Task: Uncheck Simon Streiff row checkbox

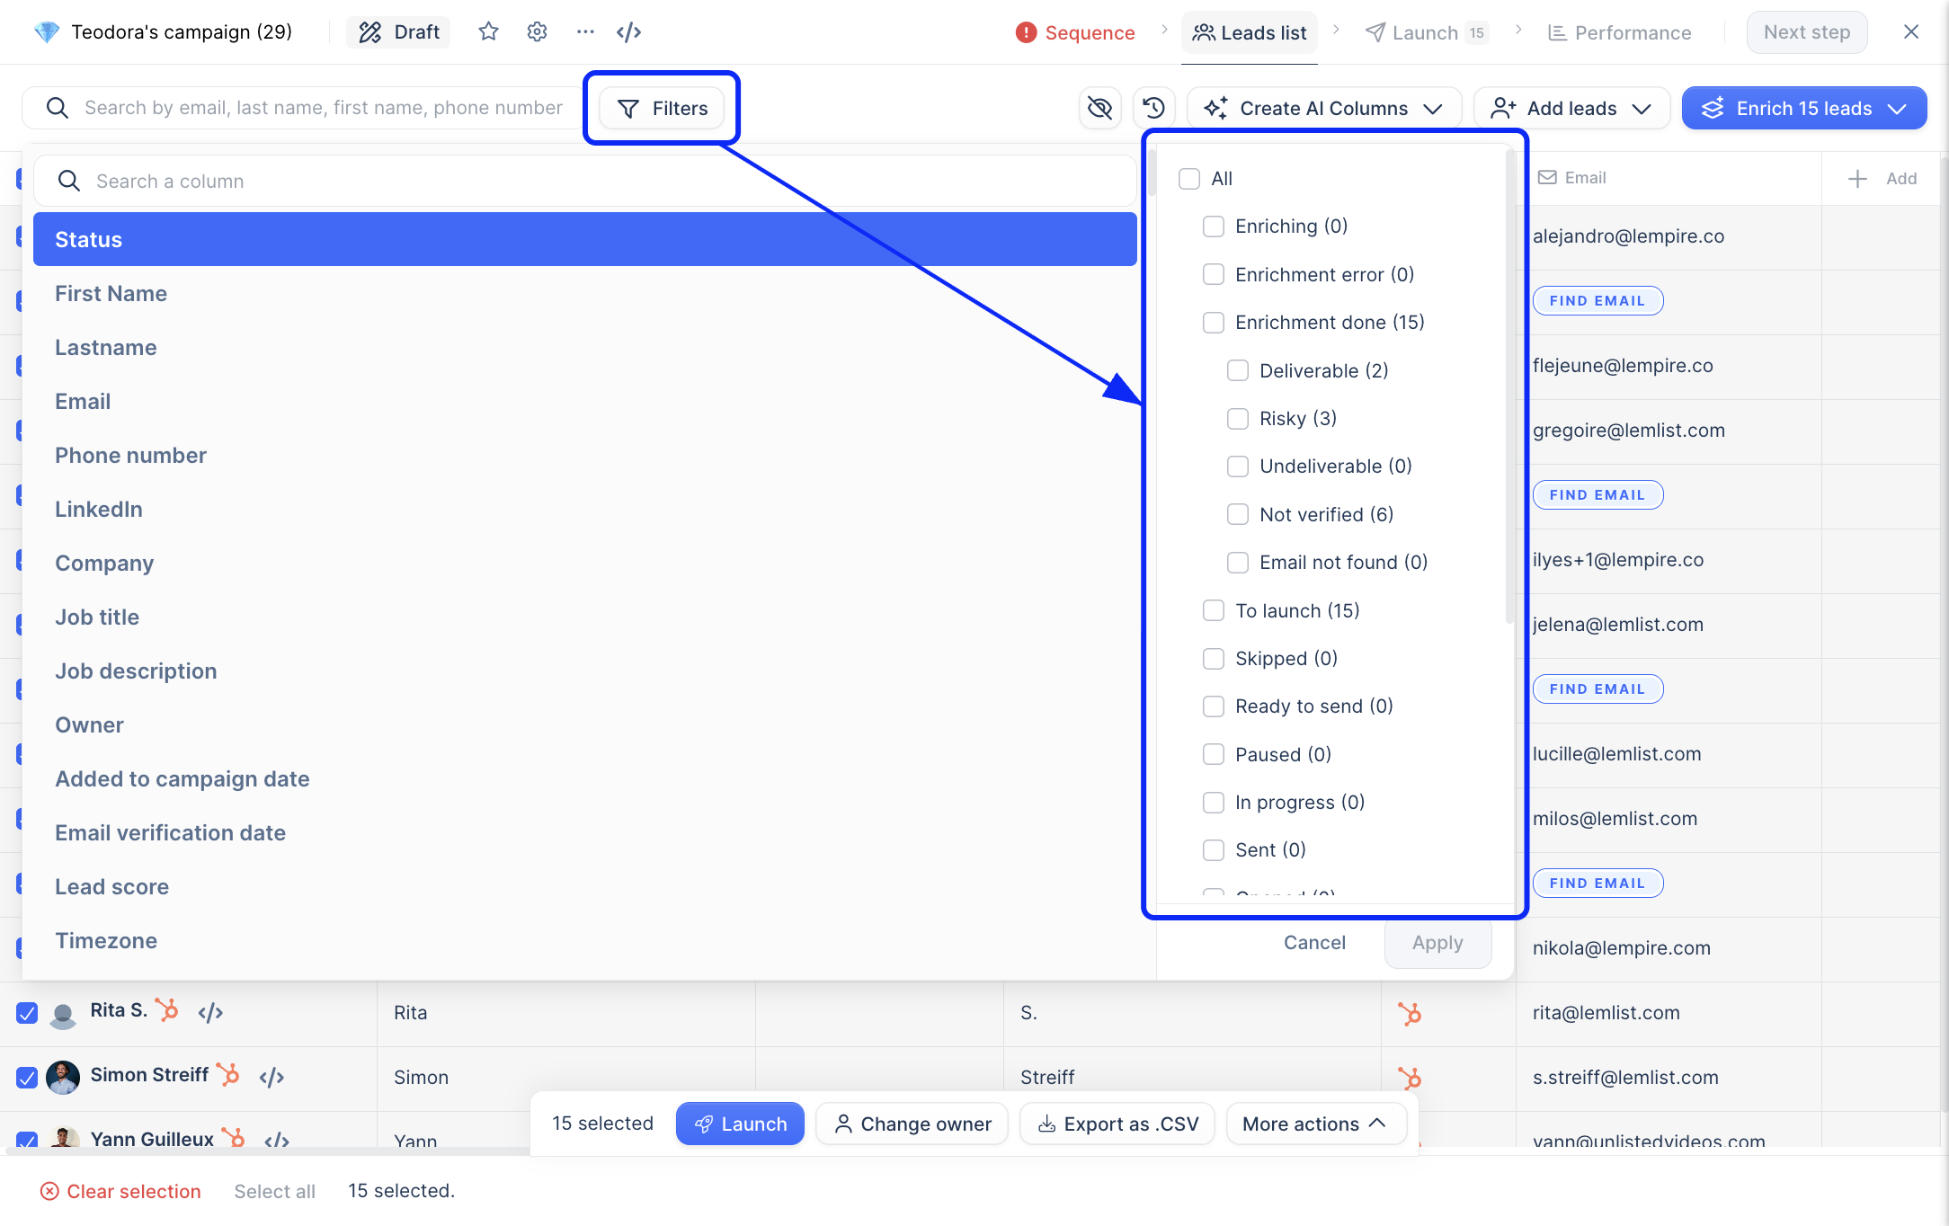Action: 27,1078
